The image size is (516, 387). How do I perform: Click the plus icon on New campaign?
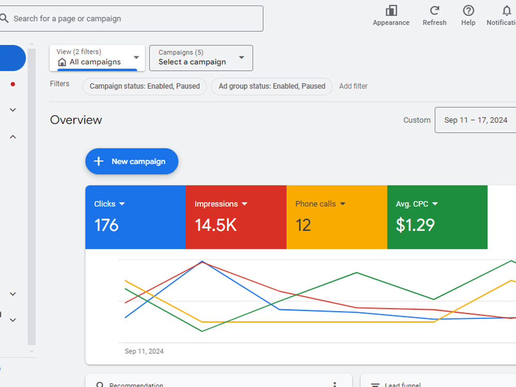tap(99, 161)
